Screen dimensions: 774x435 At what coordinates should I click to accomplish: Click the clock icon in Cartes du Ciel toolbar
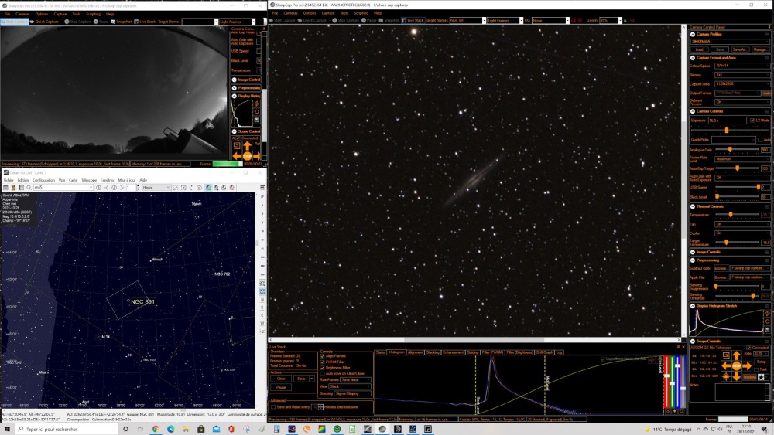tap(99, 188)
